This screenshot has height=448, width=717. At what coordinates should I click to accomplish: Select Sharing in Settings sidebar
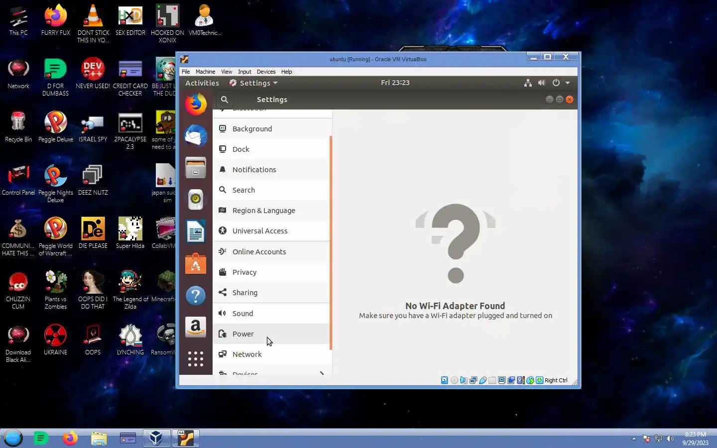click(271, 292)
